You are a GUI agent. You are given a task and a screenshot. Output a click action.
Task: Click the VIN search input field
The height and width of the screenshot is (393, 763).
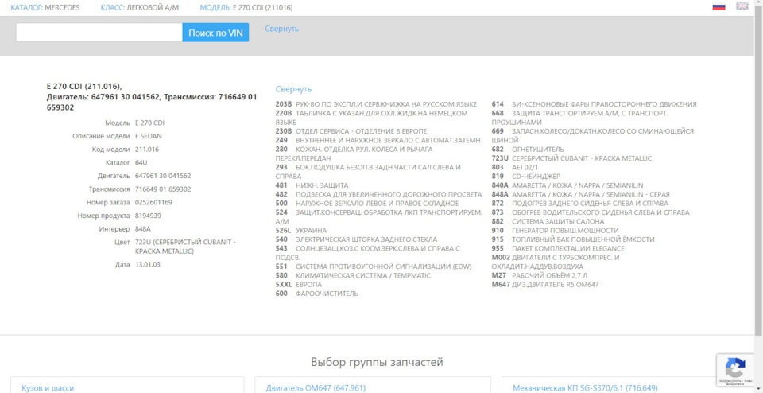(x=99, y=33)
